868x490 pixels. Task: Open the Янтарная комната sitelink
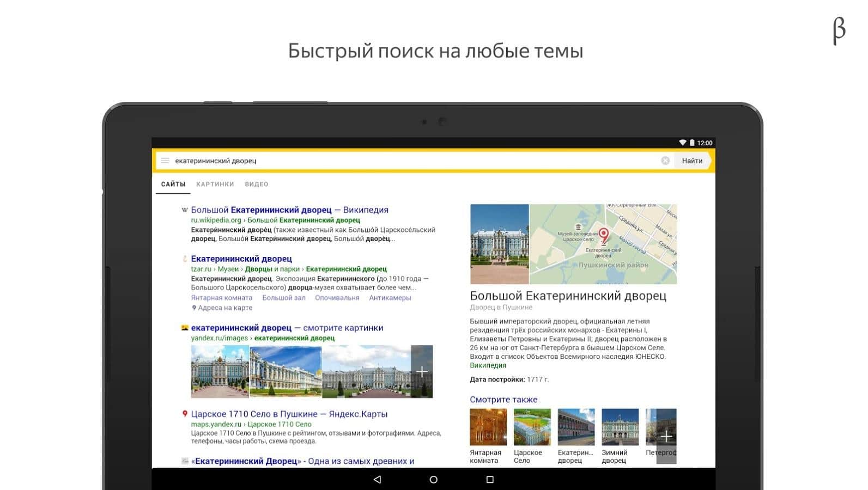pos(222,298)
